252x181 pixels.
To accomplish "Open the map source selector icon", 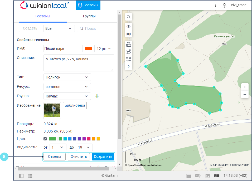I will pos(129,34).
